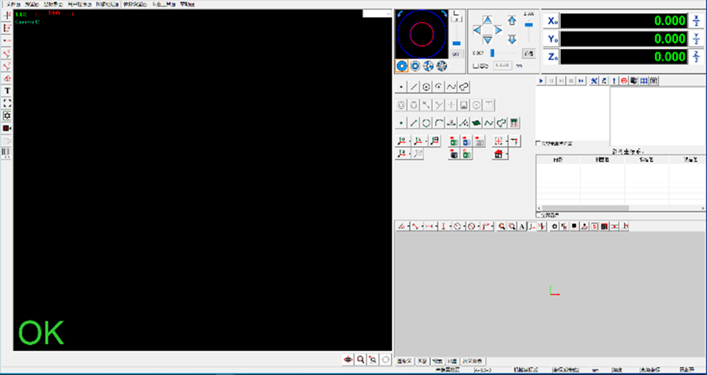Click the red-handled magnifier zoom icon

(361, 360)
